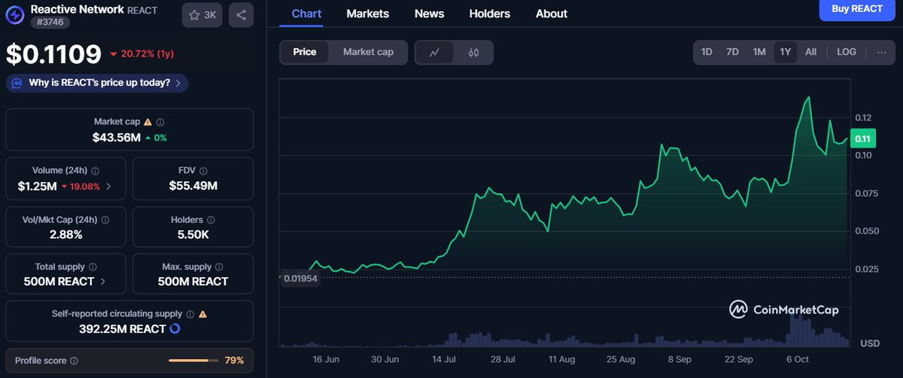The width and height of the screenshot is (903, 378).
Task: Set chart range to All
Action: [x=810, y=52]
